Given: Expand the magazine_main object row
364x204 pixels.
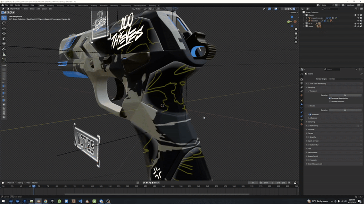Looking at the screenshot, I should tap(307, 18).
